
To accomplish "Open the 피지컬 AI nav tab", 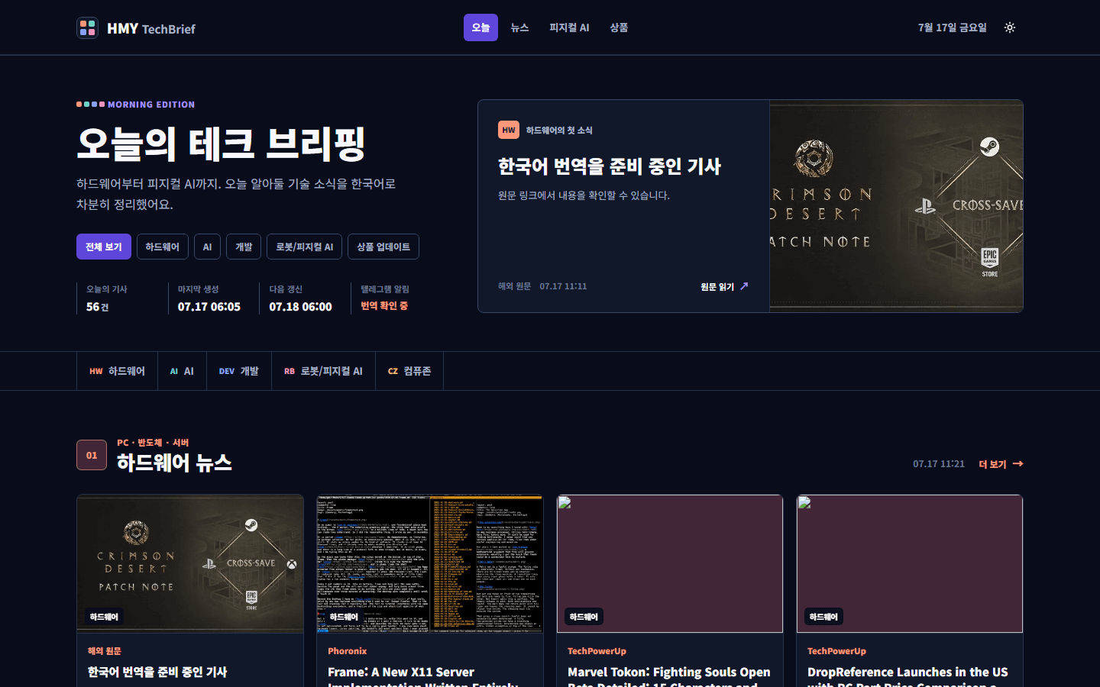I will [x=569, y=27].
